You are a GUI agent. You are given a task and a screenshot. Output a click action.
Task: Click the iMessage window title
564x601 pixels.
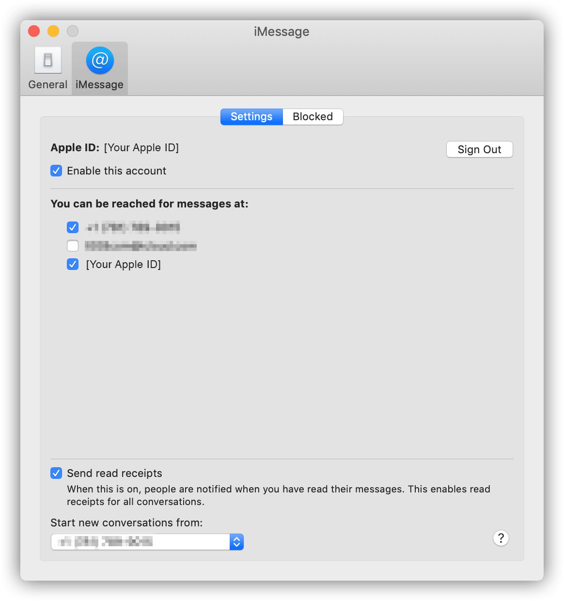(282, 32)
